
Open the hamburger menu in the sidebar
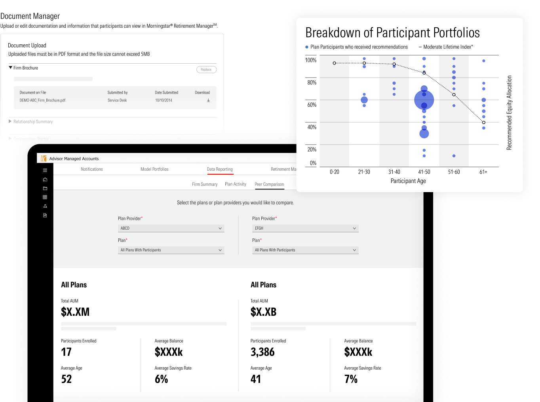coord(45,170)
